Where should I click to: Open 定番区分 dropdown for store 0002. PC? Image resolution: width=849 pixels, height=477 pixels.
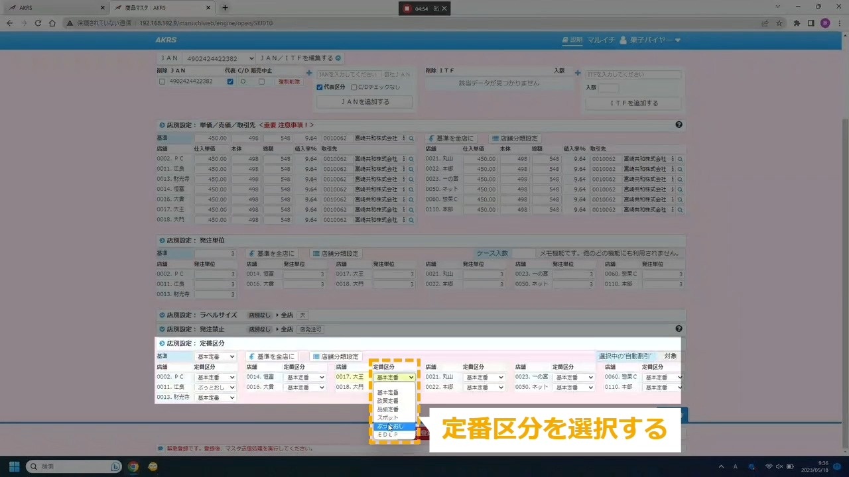click(216, 378)
